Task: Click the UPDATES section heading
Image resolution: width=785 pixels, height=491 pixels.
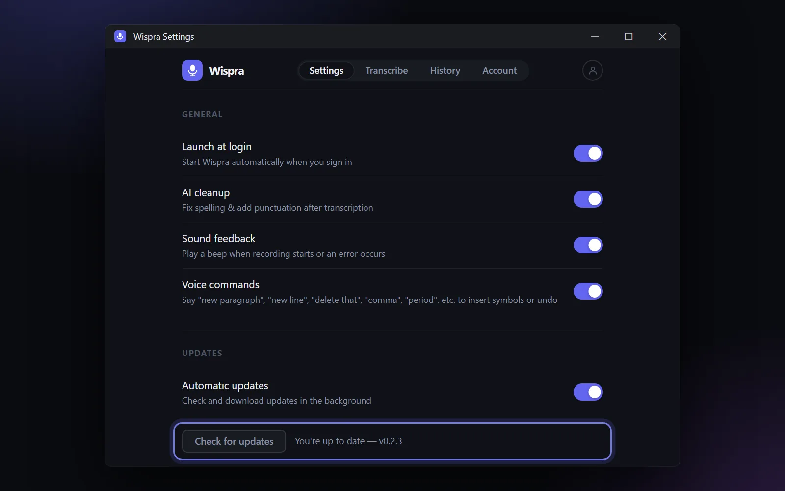Action: [x=202, y=353]
